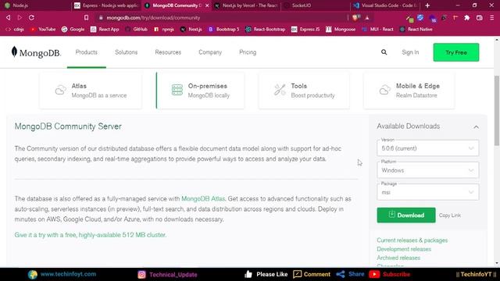
Task: Click the bookmark page icon in address bar
Action: point(86,18)
